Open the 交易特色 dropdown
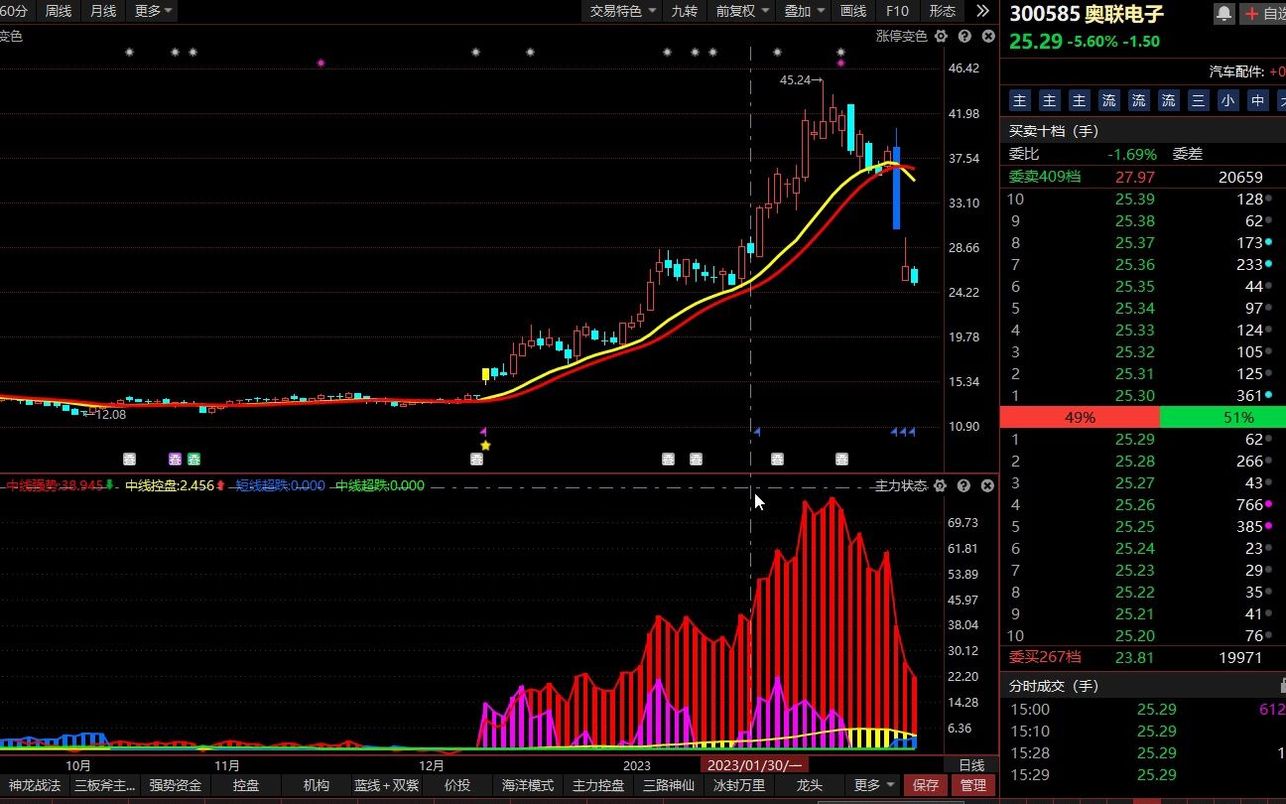 (622, 11)
